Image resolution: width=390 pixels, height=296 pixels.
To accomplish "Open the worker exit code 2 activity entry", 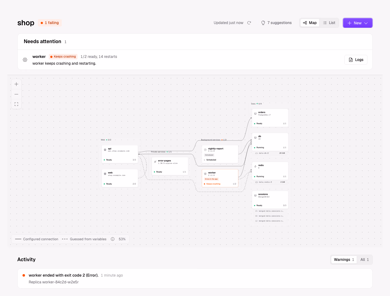I will click(195, 278).
